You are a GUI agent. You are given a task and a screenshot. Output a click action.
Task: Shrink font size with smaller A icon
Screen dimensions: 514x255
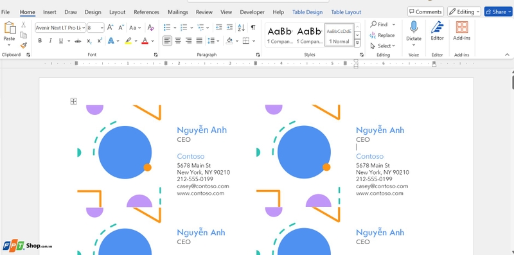[121, 28]
